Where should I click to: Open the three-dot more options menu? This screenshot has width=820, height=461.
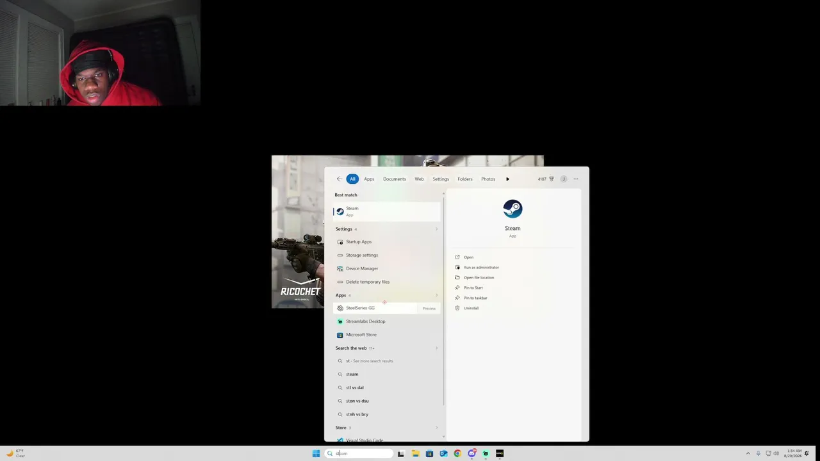576,179
